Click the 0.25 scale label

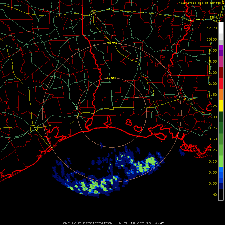(x=213, y=150)
